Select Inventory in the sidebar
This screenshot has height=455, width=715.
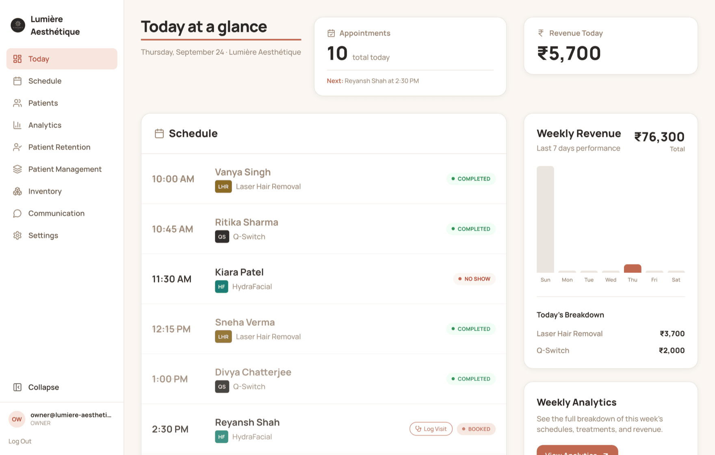click(62, 191)
